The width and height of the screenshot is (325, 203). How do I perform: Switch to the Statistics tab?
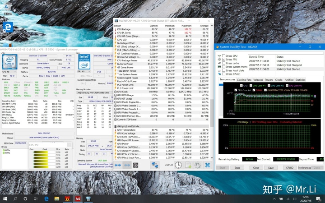point(300,80)
